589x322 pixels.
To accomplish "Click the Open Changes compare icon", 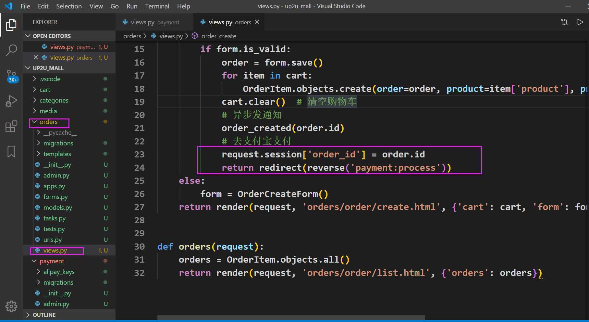I will tap(564, 22).
